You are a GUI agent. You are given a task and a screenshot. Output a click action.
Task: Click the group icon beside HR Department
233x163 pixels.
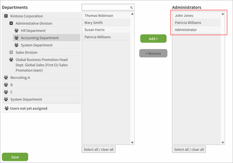pos(17,31)
